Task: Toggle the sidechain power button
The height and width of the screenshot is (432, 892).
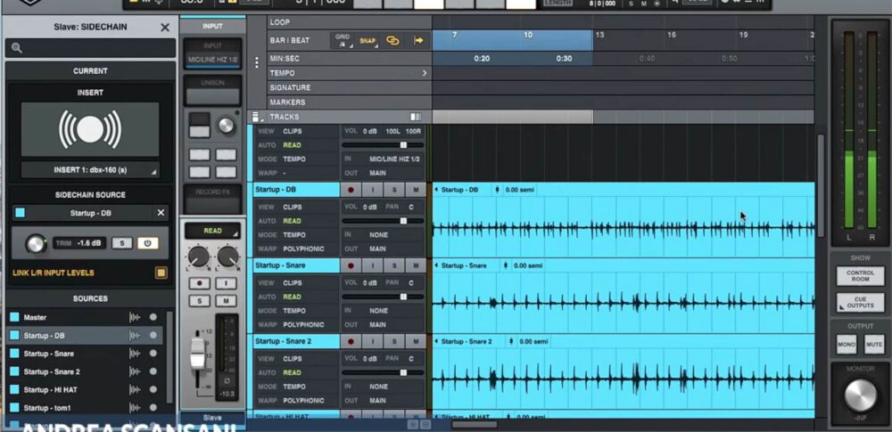Action: (147, 243)
